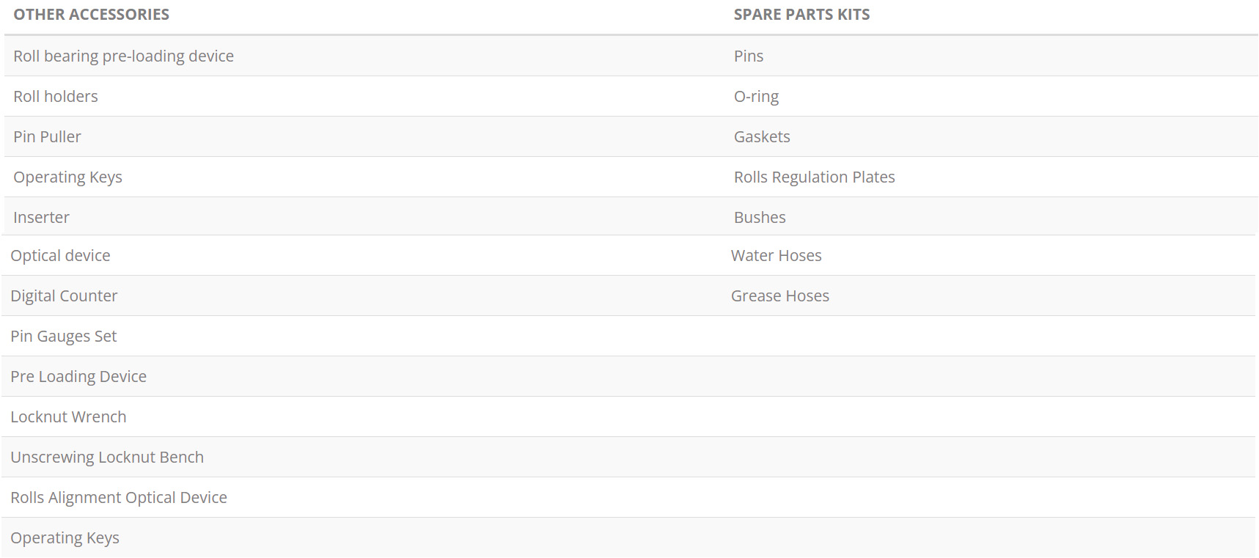The height and width of the screenshot is (558, 1259).
Task: Click the Pin Gauges Set entry
Action: [x=64, y=337]
